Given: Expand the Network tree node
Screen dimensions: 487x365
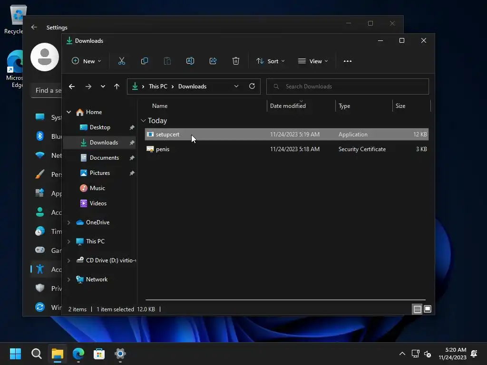Looking at the screenshot, I should pos(68,279).
